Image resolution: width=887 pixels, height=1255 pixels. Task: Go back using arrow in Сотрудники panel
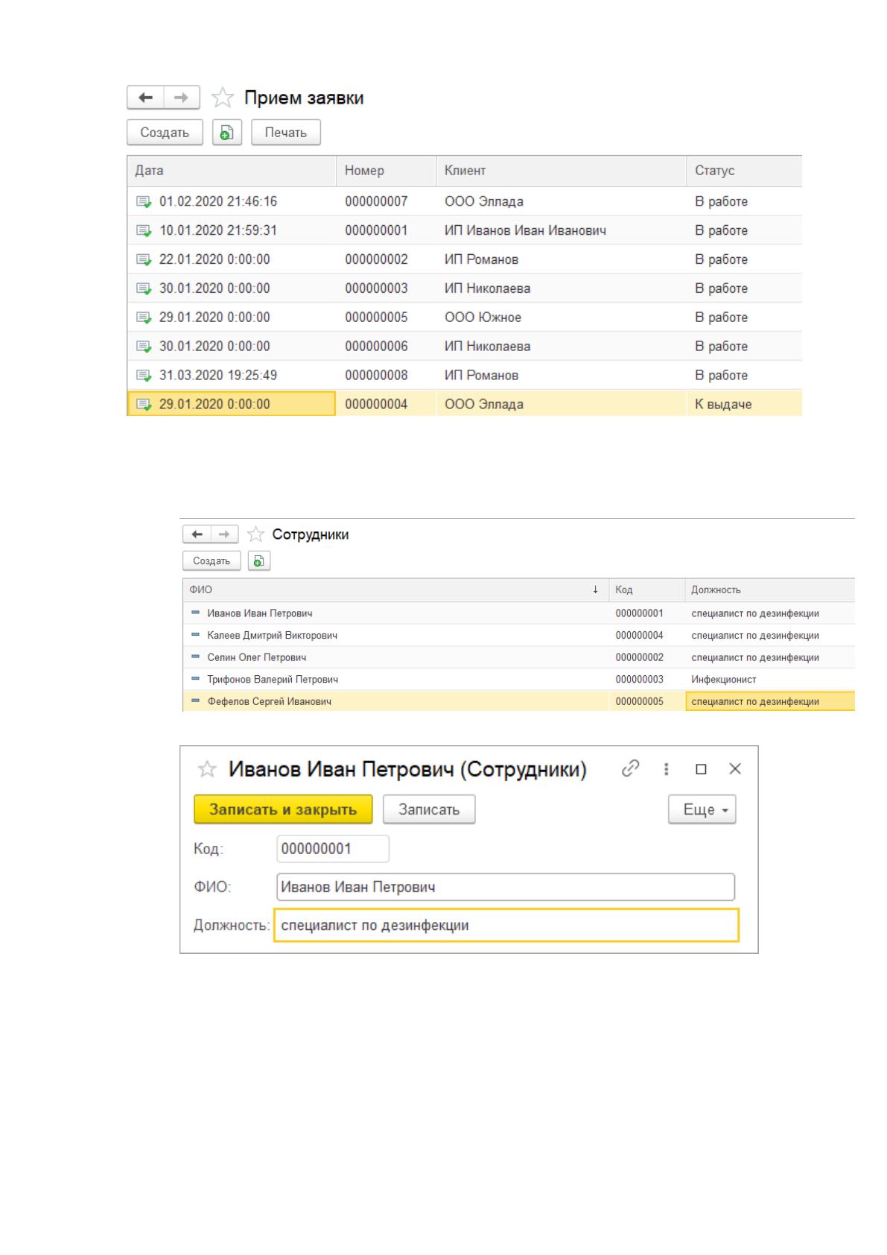[x=197, y=534]
